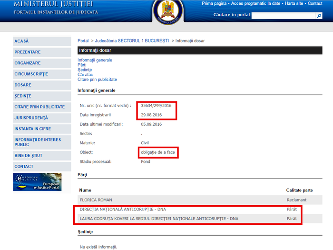Focus the Căutare în portal search field
Image resolution: width=333 pixels, height=250 pixels.
click(284, 16)
